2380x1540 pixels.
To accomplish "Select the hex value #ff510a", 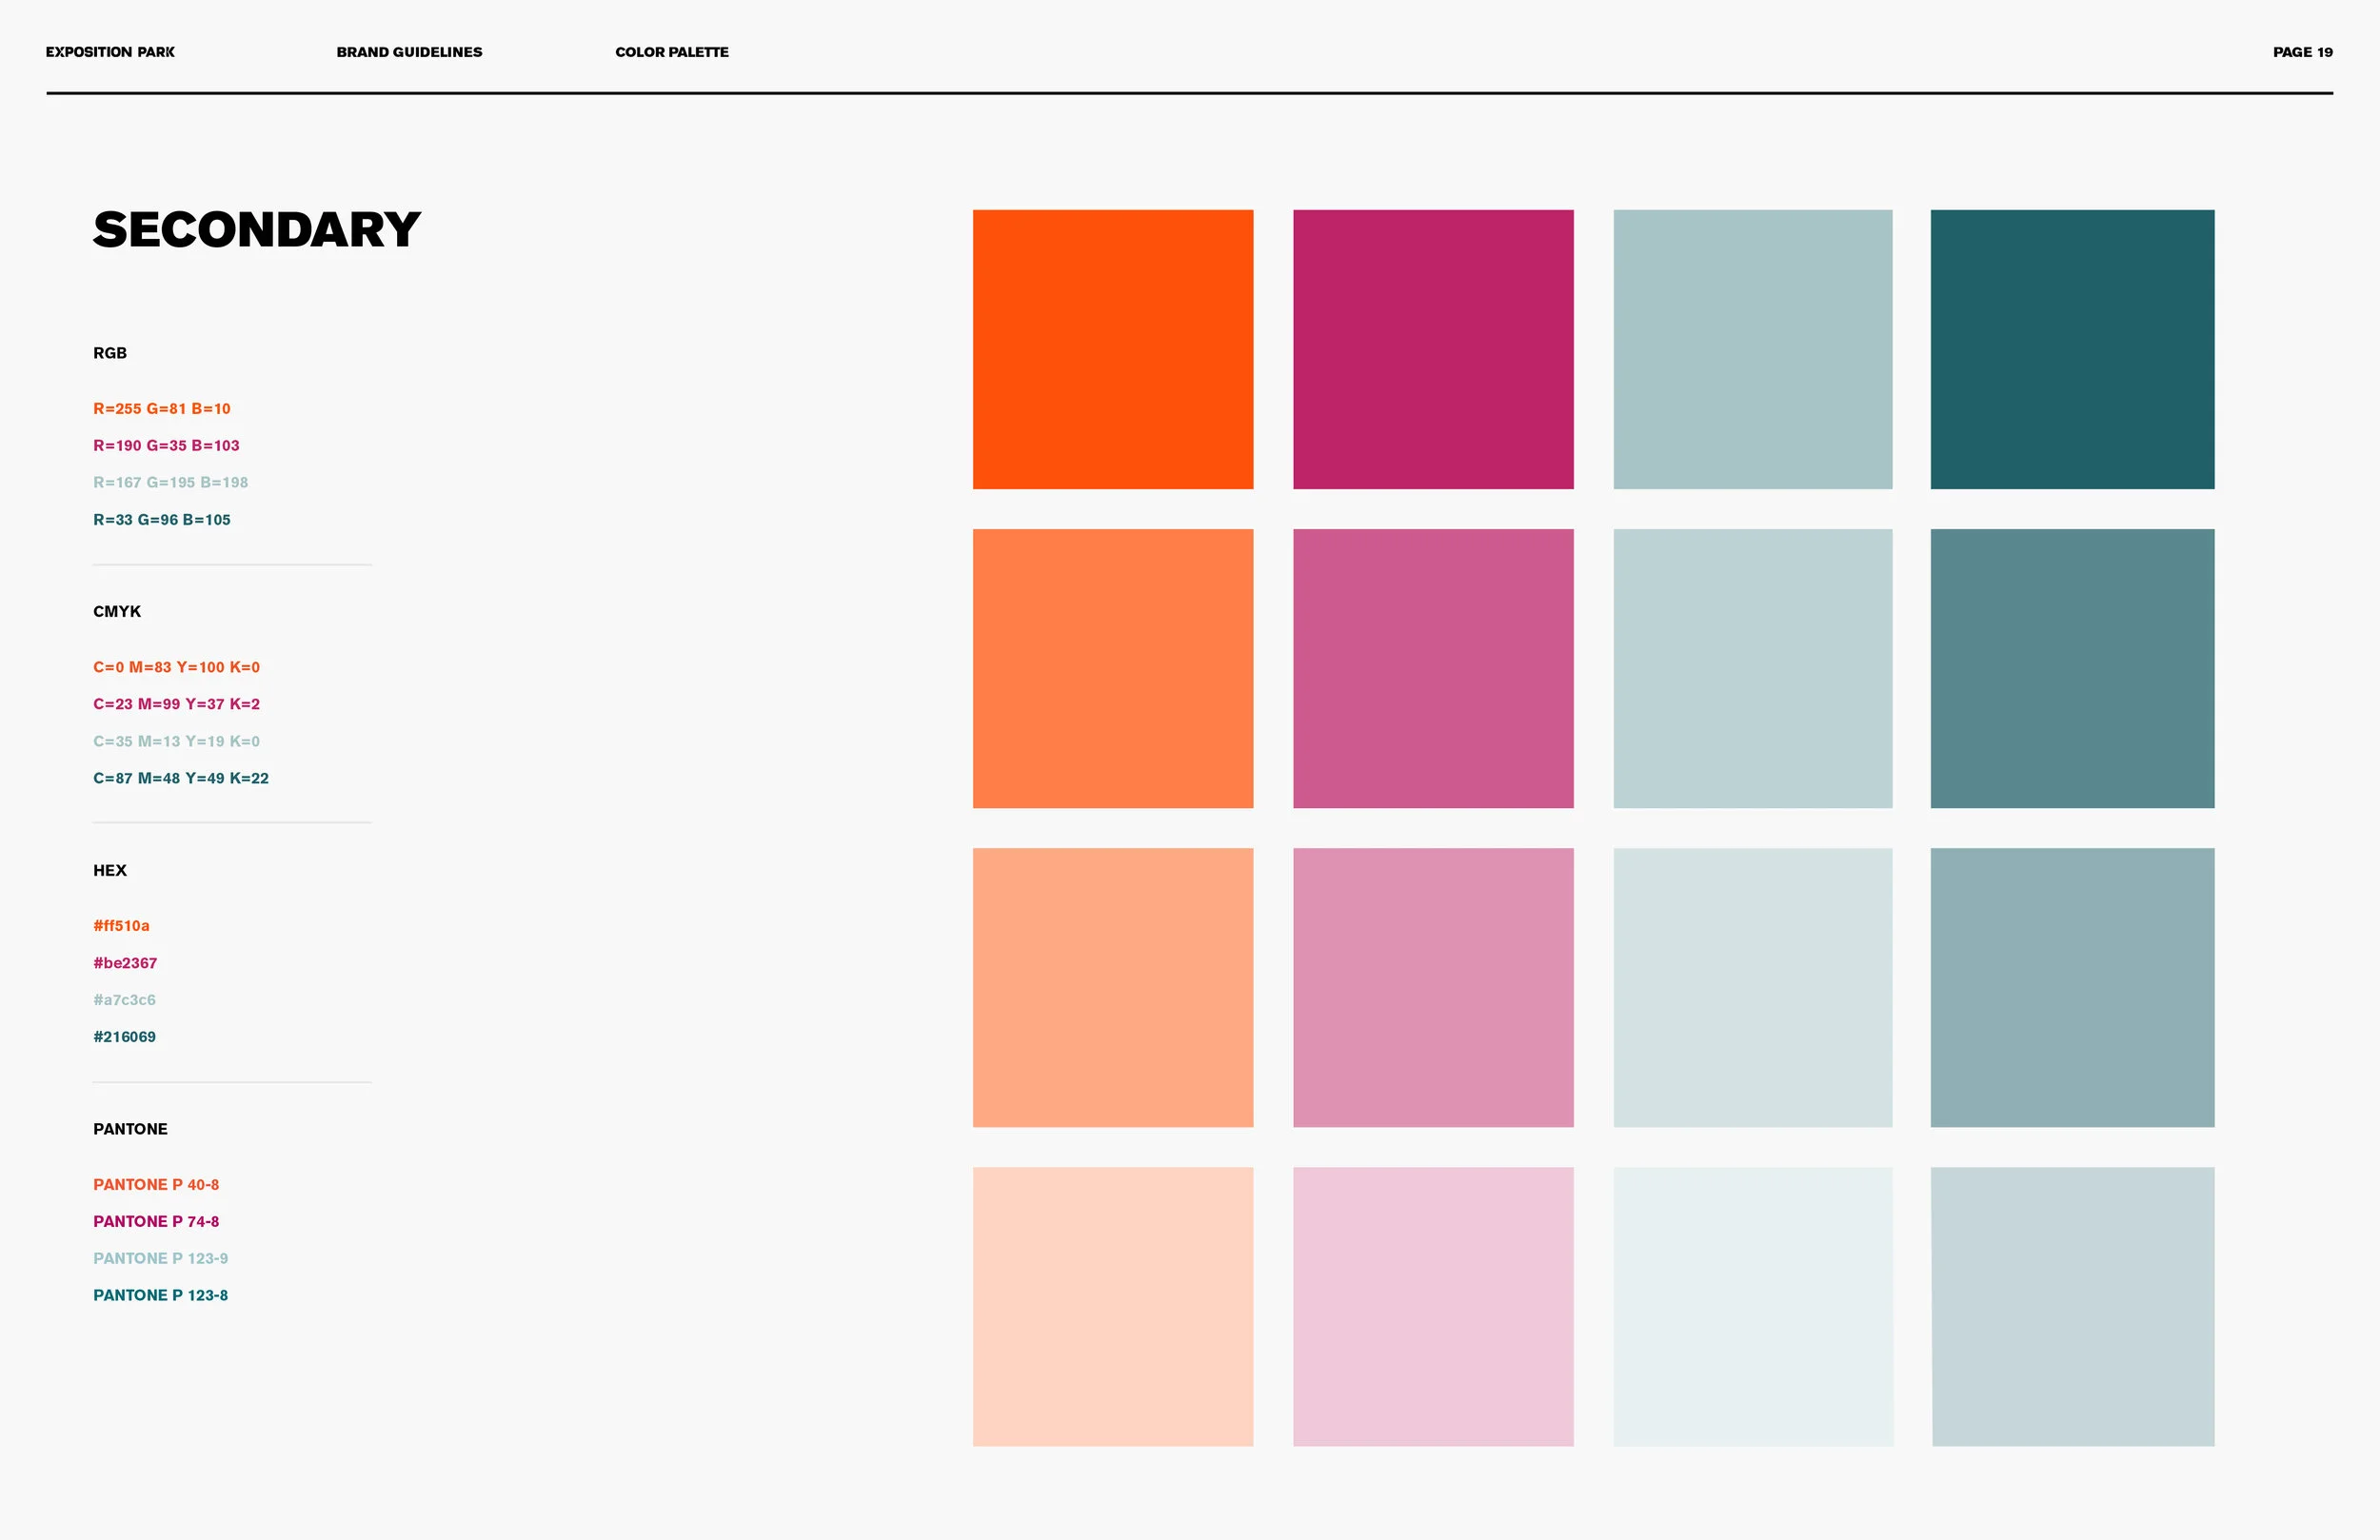I will point(121,926).
